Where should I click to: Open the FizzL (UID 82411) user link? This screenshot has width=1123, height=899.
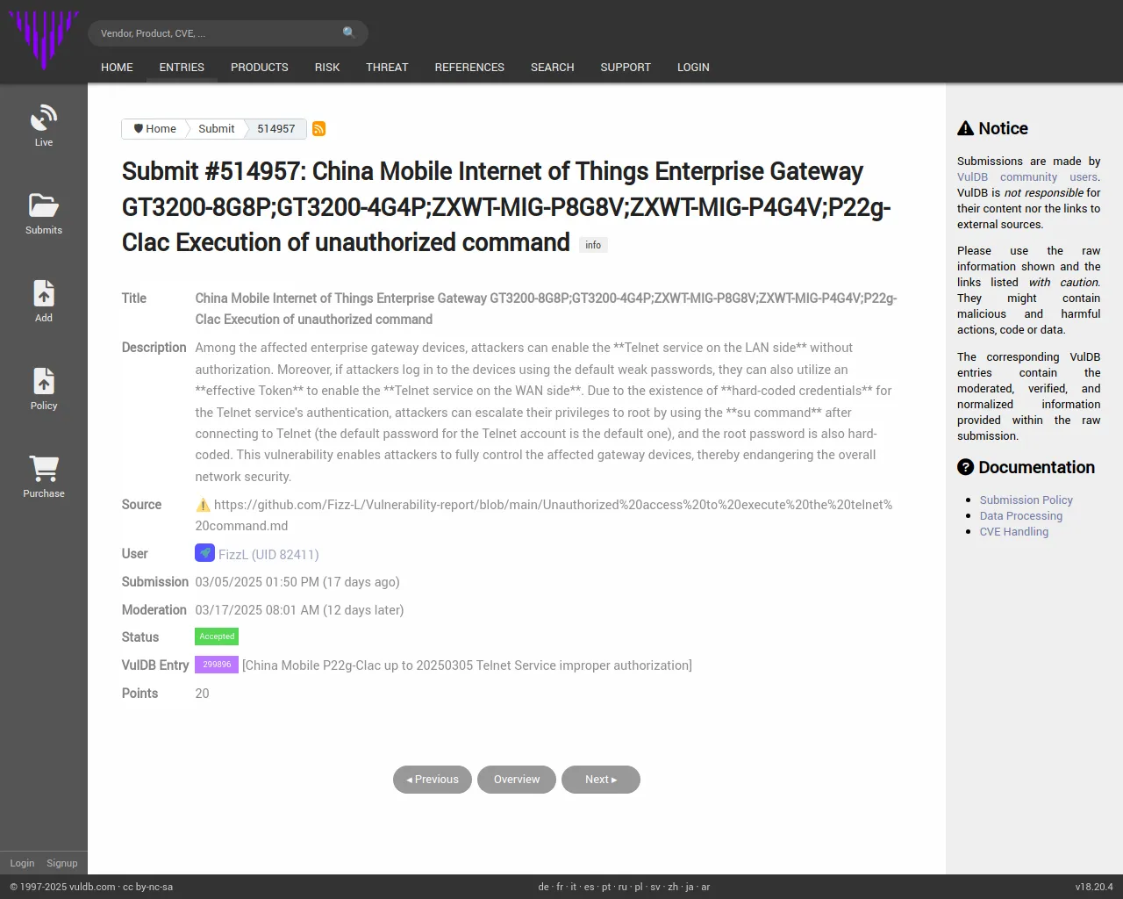268,554
